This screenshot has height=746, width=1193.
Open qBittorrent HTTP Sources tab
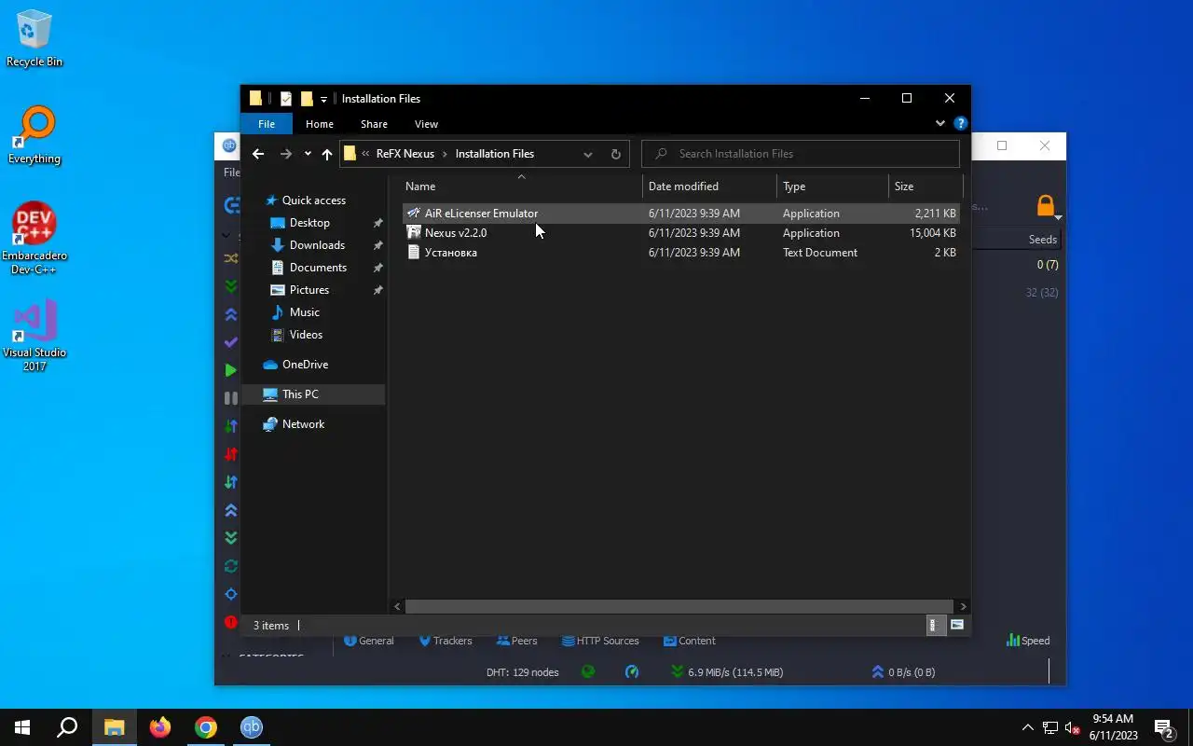click(600, 641)
